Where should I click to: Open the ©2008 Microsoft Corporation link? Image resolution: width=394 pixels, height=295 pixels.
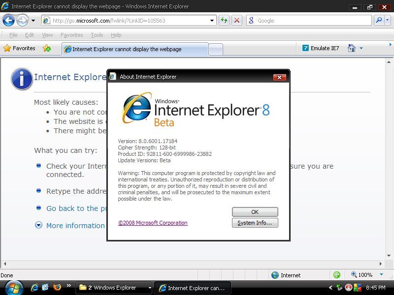[x=153, y=223]
